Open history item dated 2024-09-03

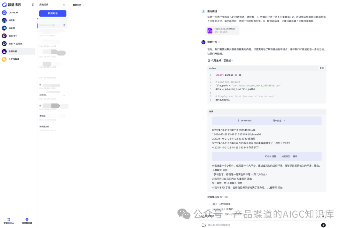[x=52, y=54]
